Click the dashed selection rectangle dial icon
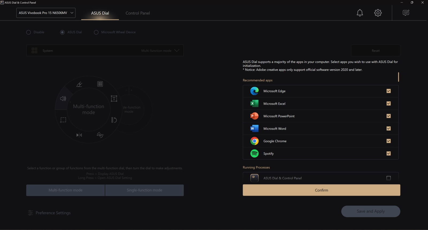Viewport: 428px width, 230px height. coord(63,120)
